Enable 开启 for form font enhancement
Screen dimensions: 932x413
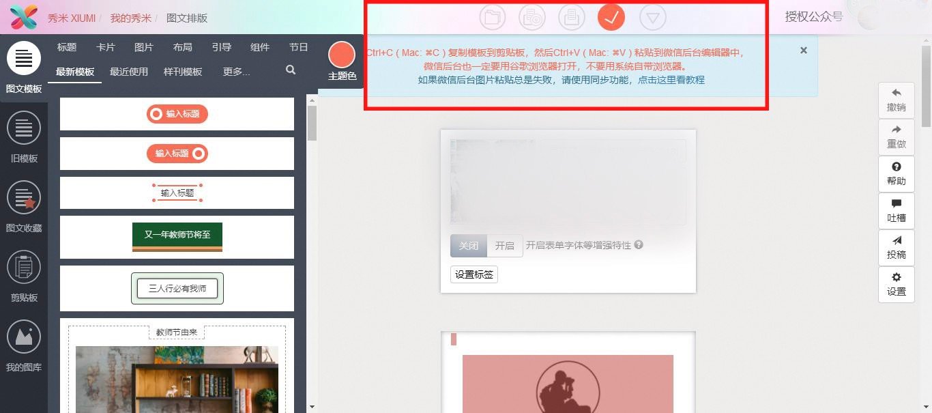point(505,245)
